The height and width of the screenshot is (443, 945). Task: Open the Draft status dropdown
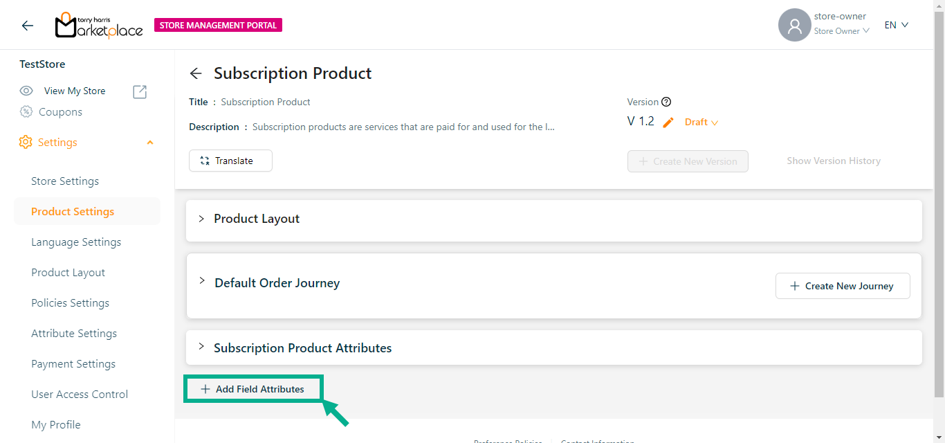tap(701, 123)
